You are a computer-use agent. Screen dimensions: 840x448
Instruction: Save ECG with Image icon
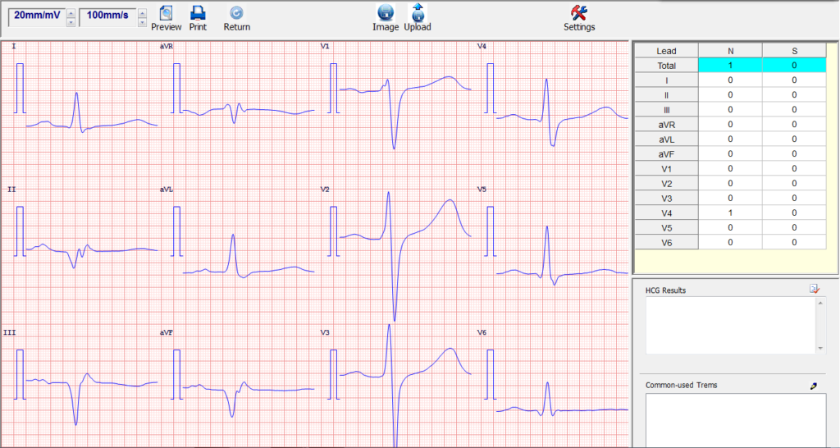(x=386, y=13)
